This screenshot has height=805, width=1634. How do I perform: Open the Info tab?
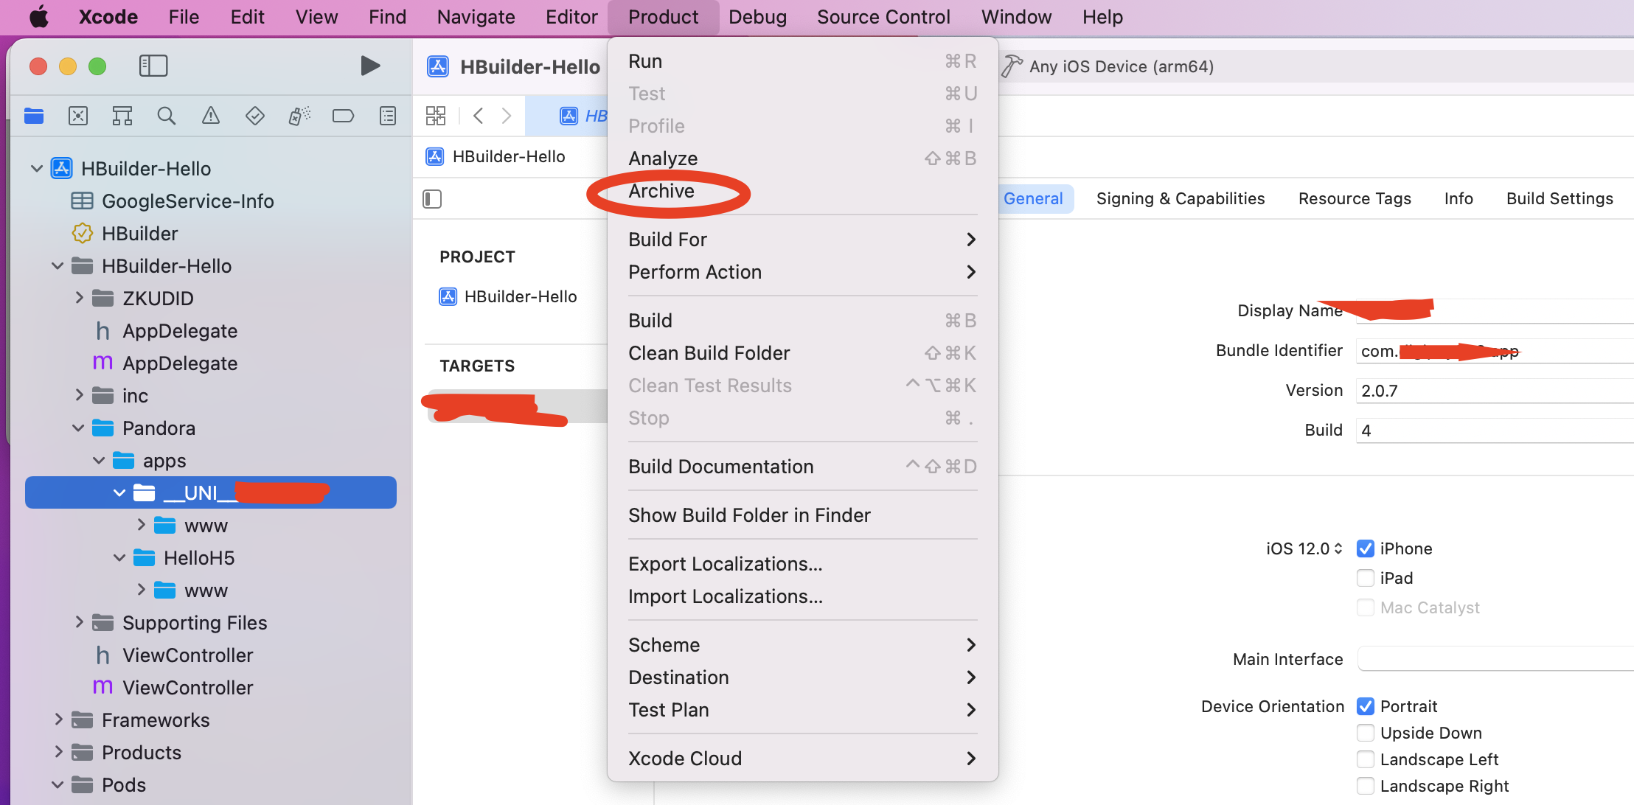point(1459,198)
